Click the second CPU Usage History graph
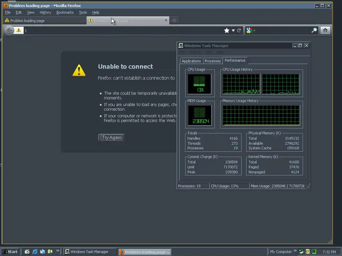Image resolution: width=342 pixels, height=256 pixels. coord(281,84)
